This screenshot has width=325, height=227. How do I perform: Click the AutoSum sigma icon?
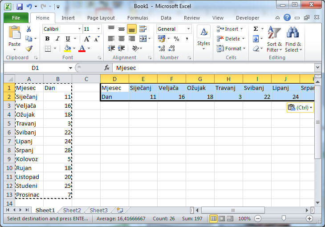[x=256, y=29]
